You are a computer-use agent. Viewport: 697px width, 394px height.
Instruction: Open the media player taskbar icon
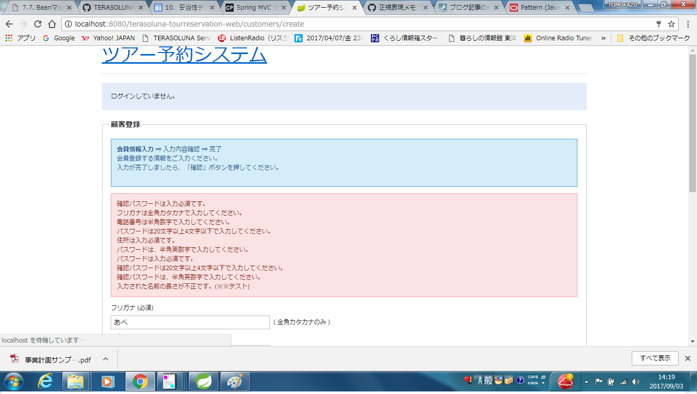107,381
